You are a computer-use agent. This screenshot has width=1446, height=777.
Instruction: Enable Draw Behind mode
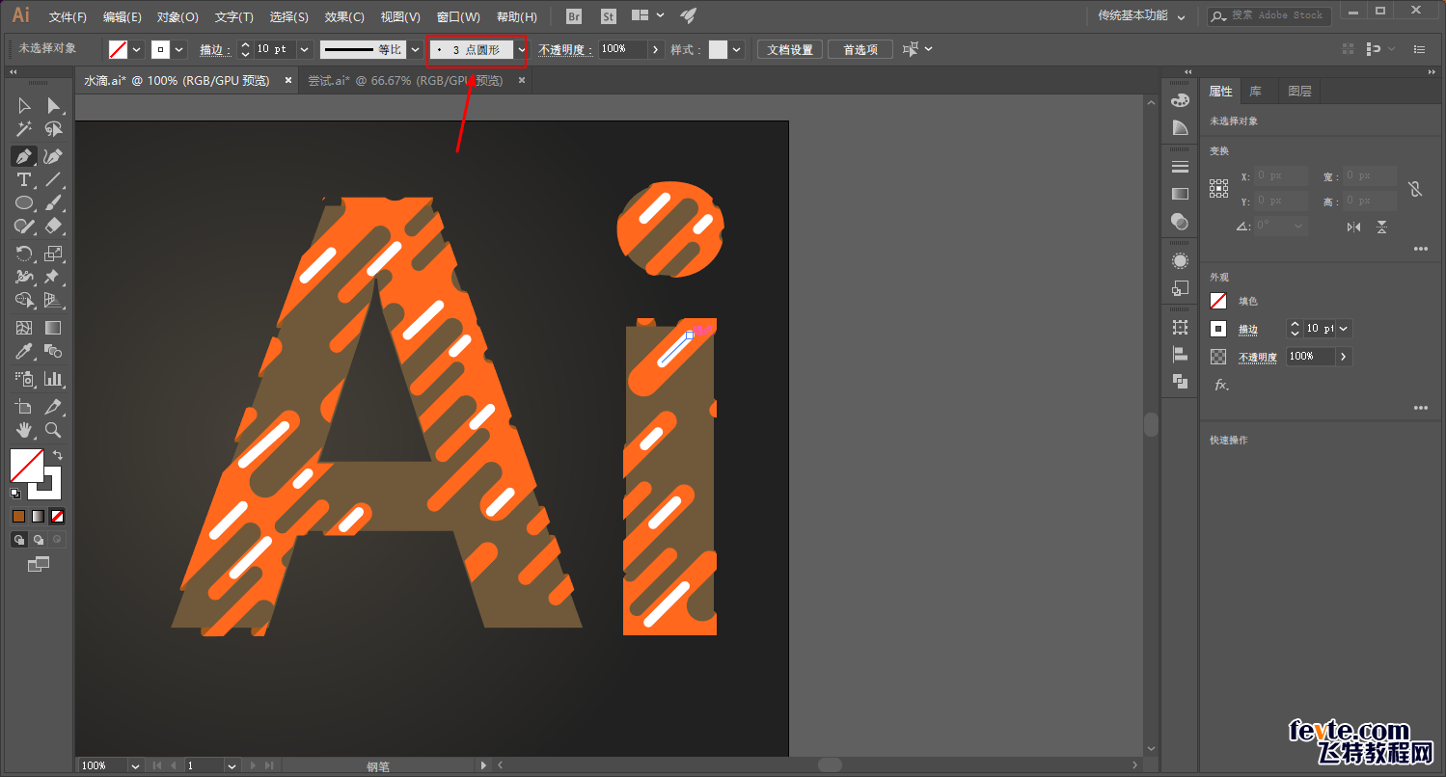click(38, 540)
